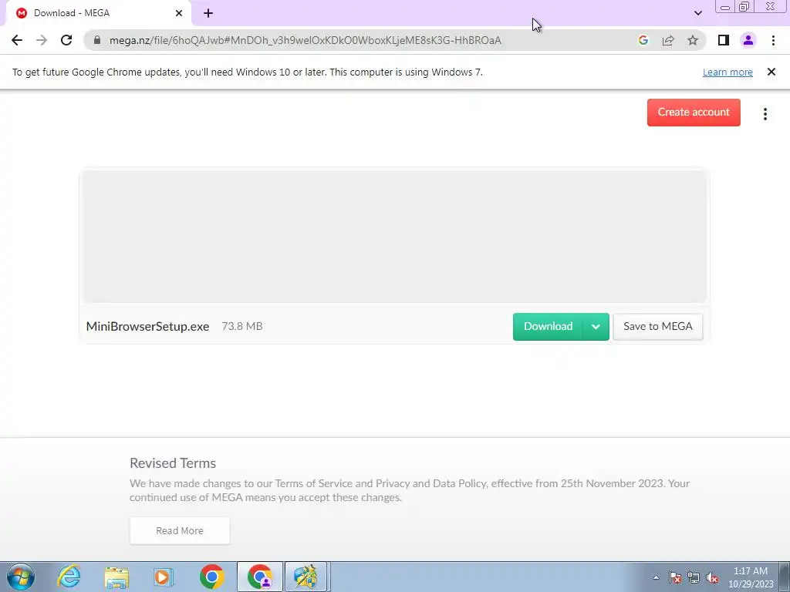790x592 pixels.
Task: Switch to active Chrome profile window
Action: 260,577
